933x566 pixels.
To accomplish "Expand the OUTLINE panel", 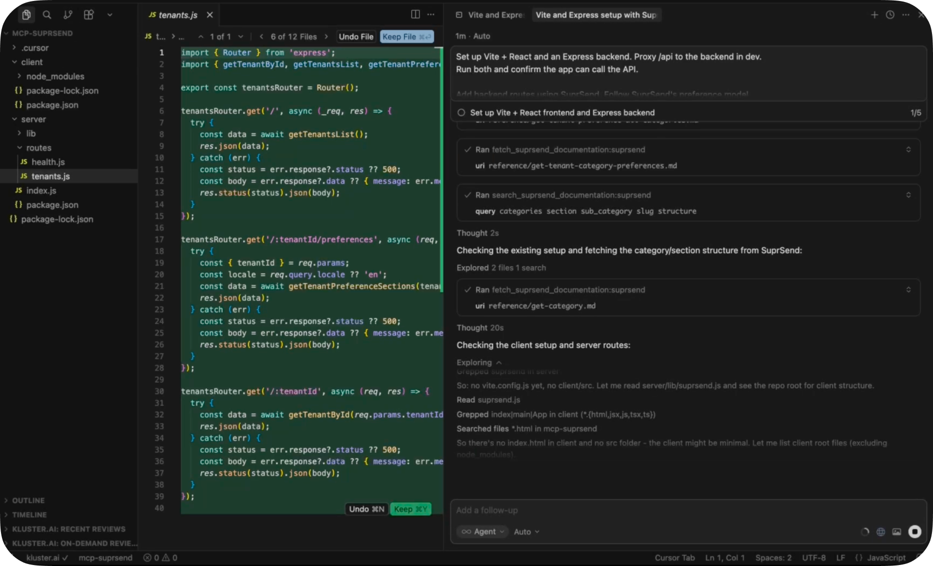I will pyautogui.click(x=28, y=500).
